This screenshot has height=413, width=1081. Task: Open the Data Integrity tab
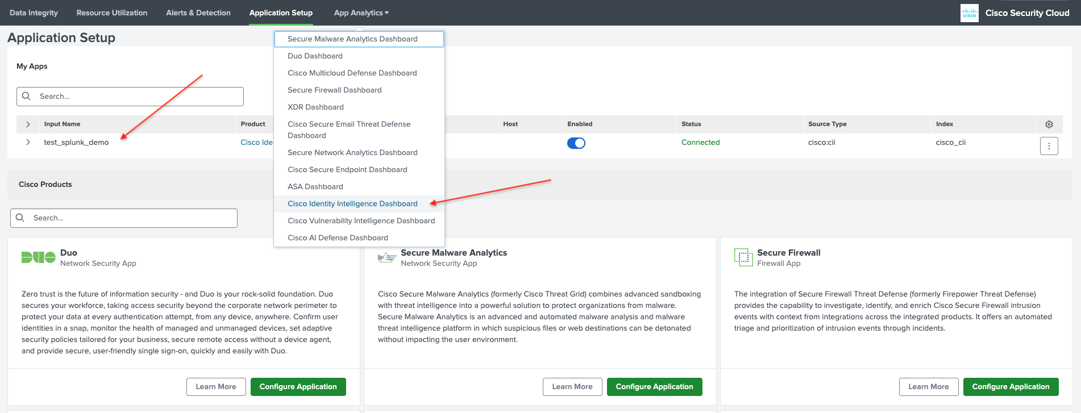coord(34,13)
